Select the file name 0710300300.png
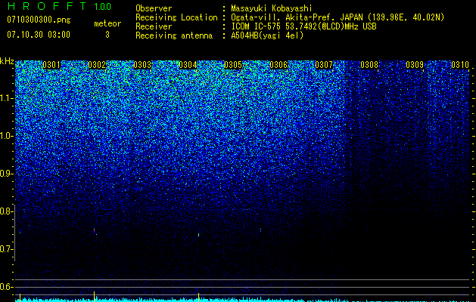The height and width of the screenshot is (302, 476). (39, 20)
